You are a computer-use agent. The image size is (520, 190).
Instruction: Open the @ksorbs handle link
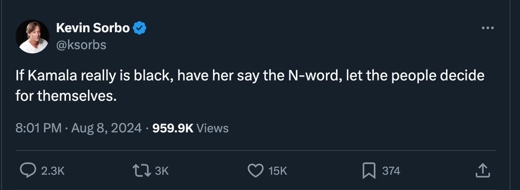[x=81, y=45]
